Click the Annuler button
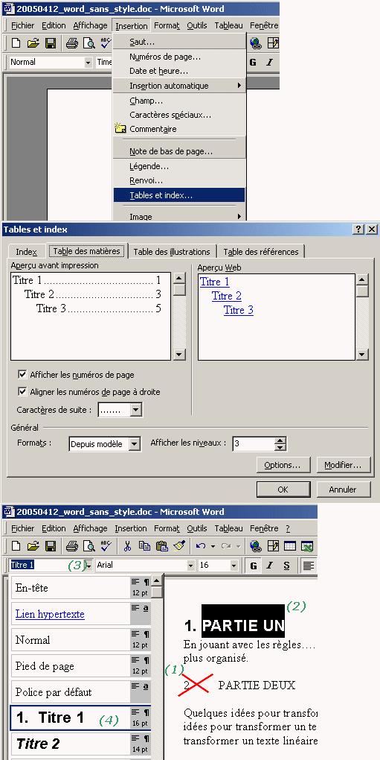Screen dimensions: 380x760 pyautogui.click(x=344, y=490)
